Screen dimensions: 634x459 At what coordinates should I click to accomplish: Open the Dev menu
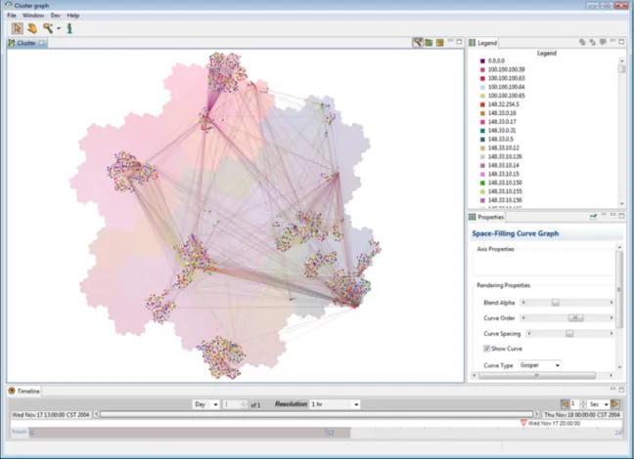pos(56,16)
